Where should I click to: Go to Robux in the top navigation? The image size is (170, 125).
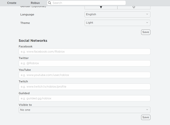35,3
